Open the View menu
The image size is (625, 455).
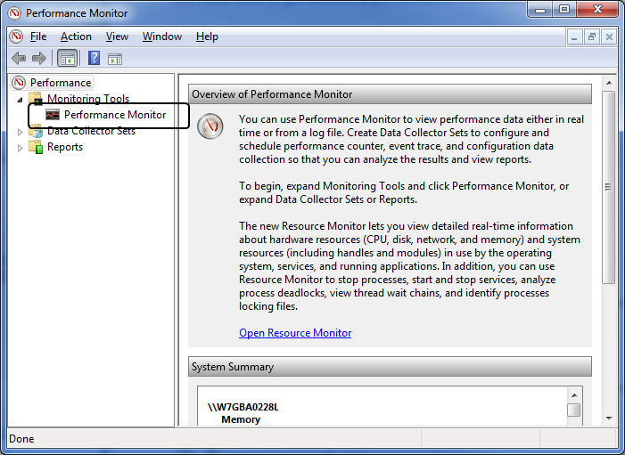coord(117,37)
